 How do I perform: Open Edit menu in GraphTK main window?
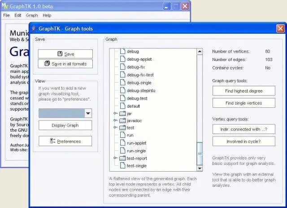click(18, 15)
